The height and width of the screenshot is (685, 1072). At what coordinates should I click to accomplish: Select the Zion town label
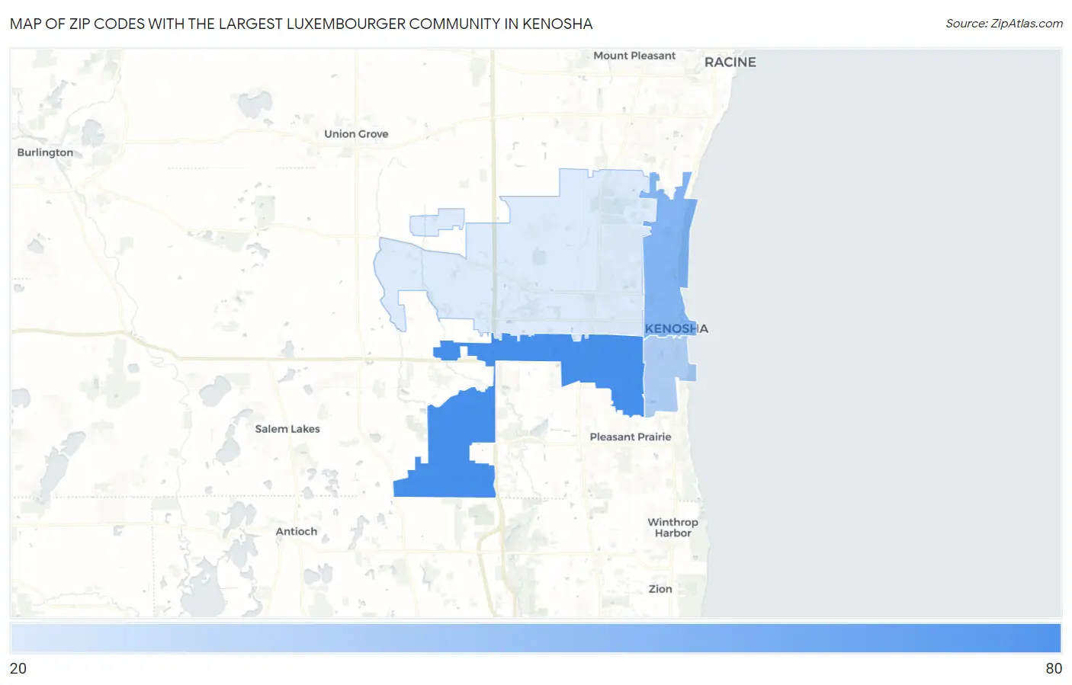[x=660, y=589]
